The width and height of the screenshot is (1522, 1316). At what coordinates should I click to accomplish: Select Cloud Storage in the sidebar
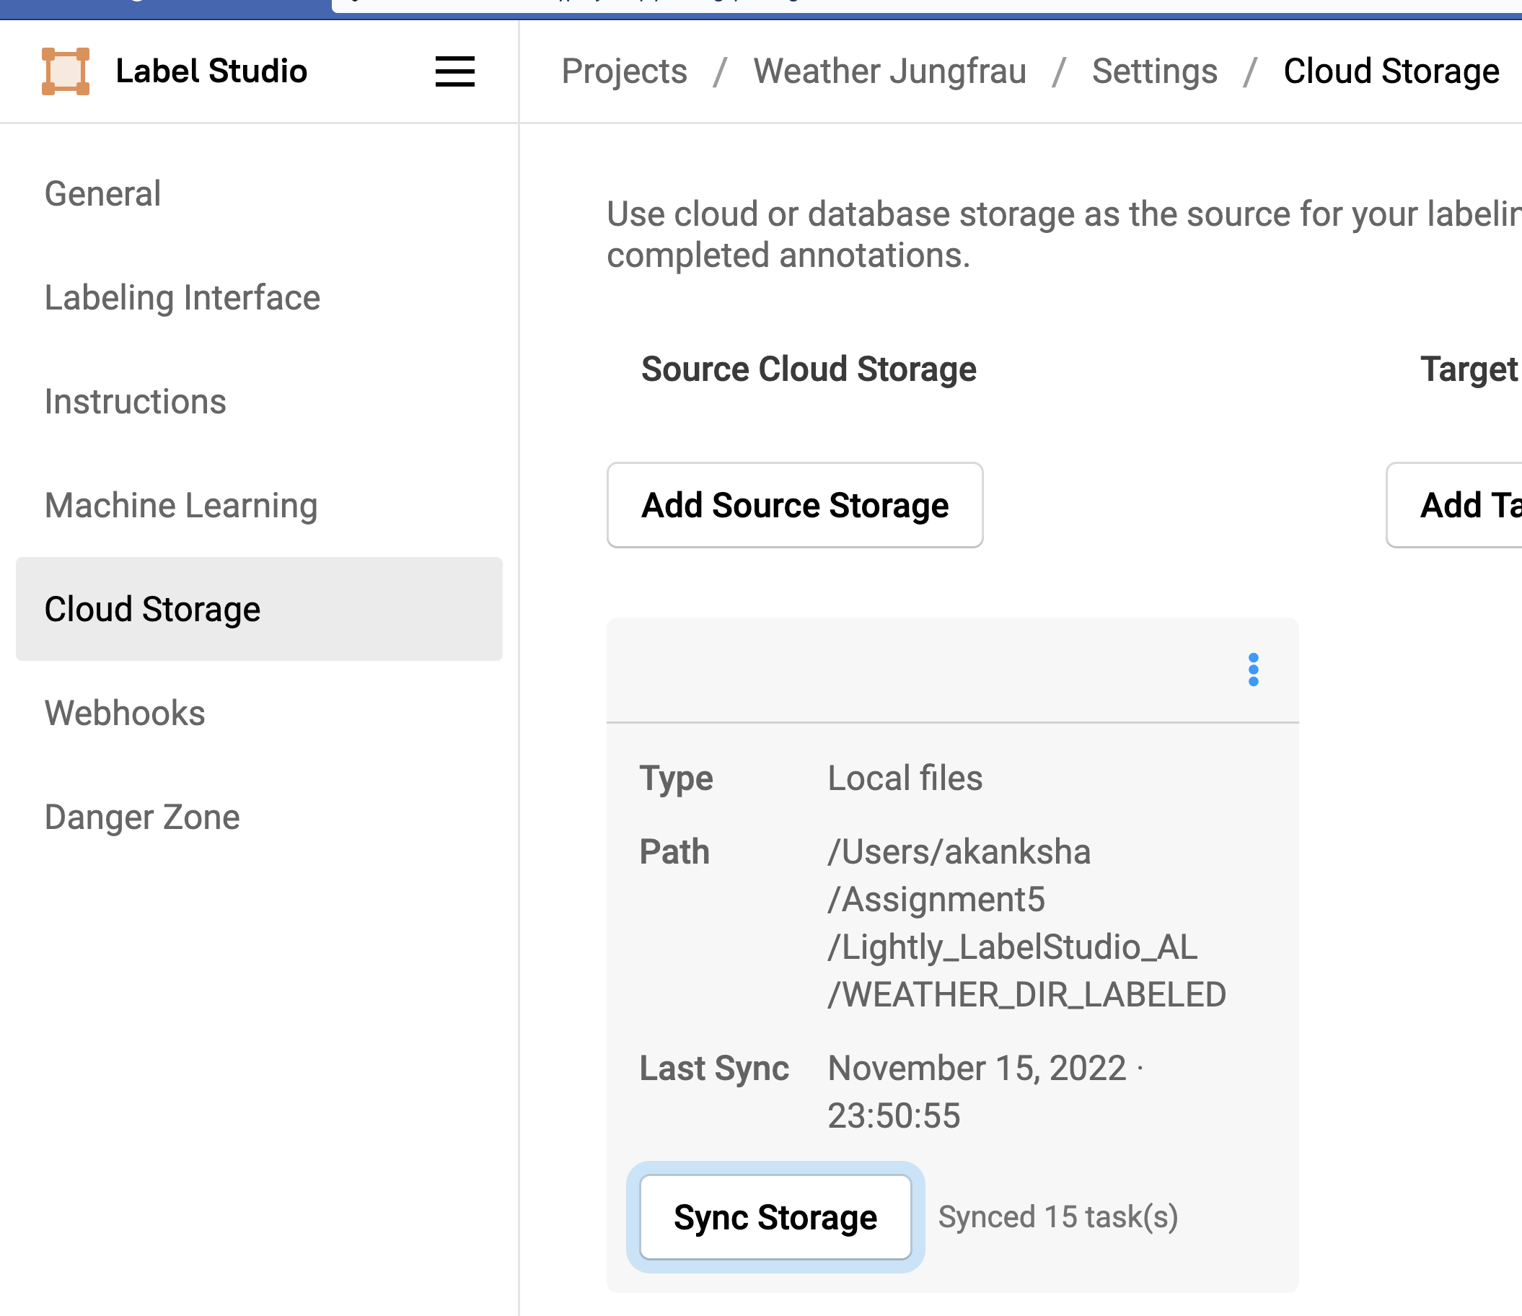(x=259, y=609)
